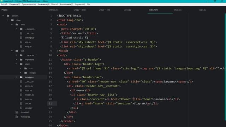
Task: Expand the migrations folder chevron
Action: coord(16,60)
